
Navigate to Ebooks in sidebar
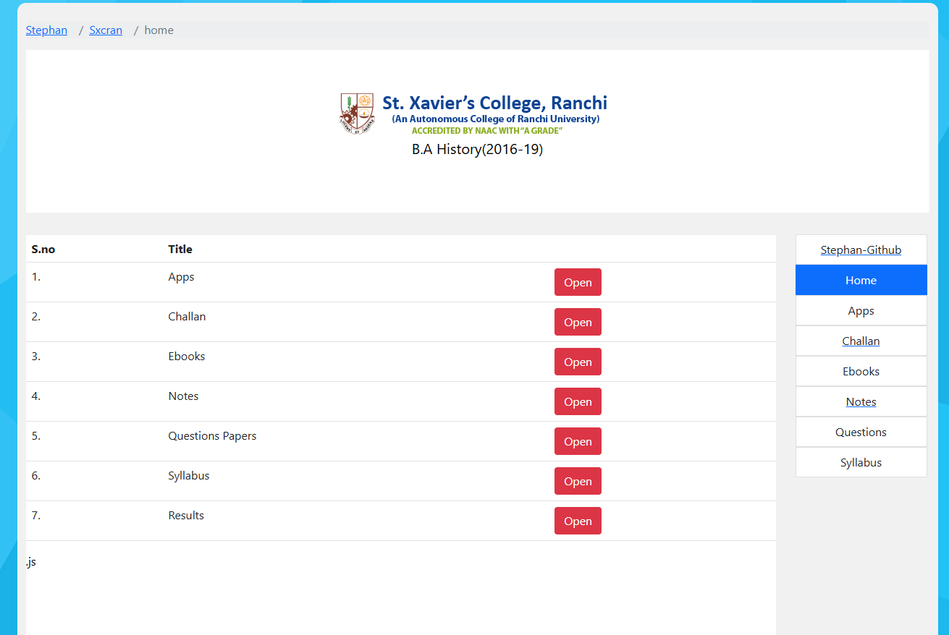(861, 372)
